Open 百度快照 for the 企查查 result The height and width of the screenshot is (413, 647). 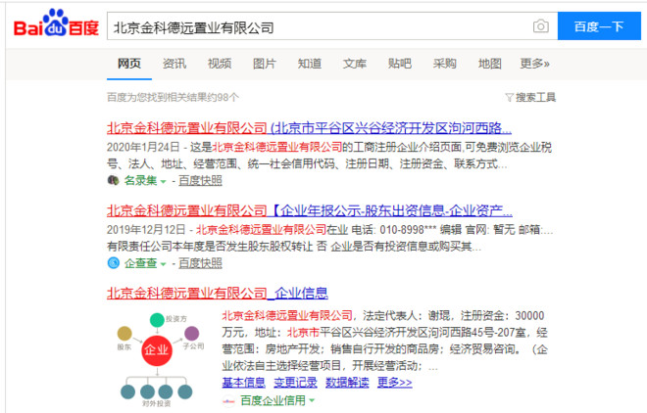tap(200, 262)
